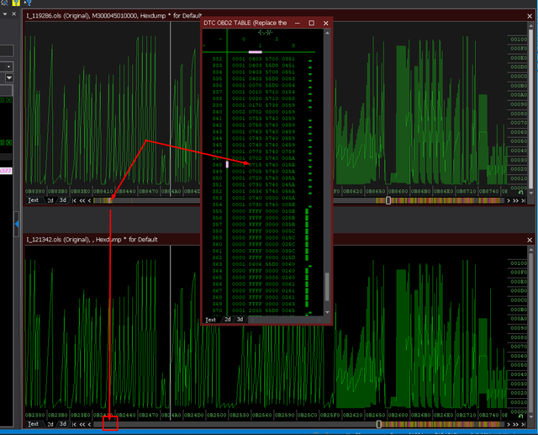Switch top hexdump window to Text view
This screenshot has width=538, height=435.
coord(34,200)
